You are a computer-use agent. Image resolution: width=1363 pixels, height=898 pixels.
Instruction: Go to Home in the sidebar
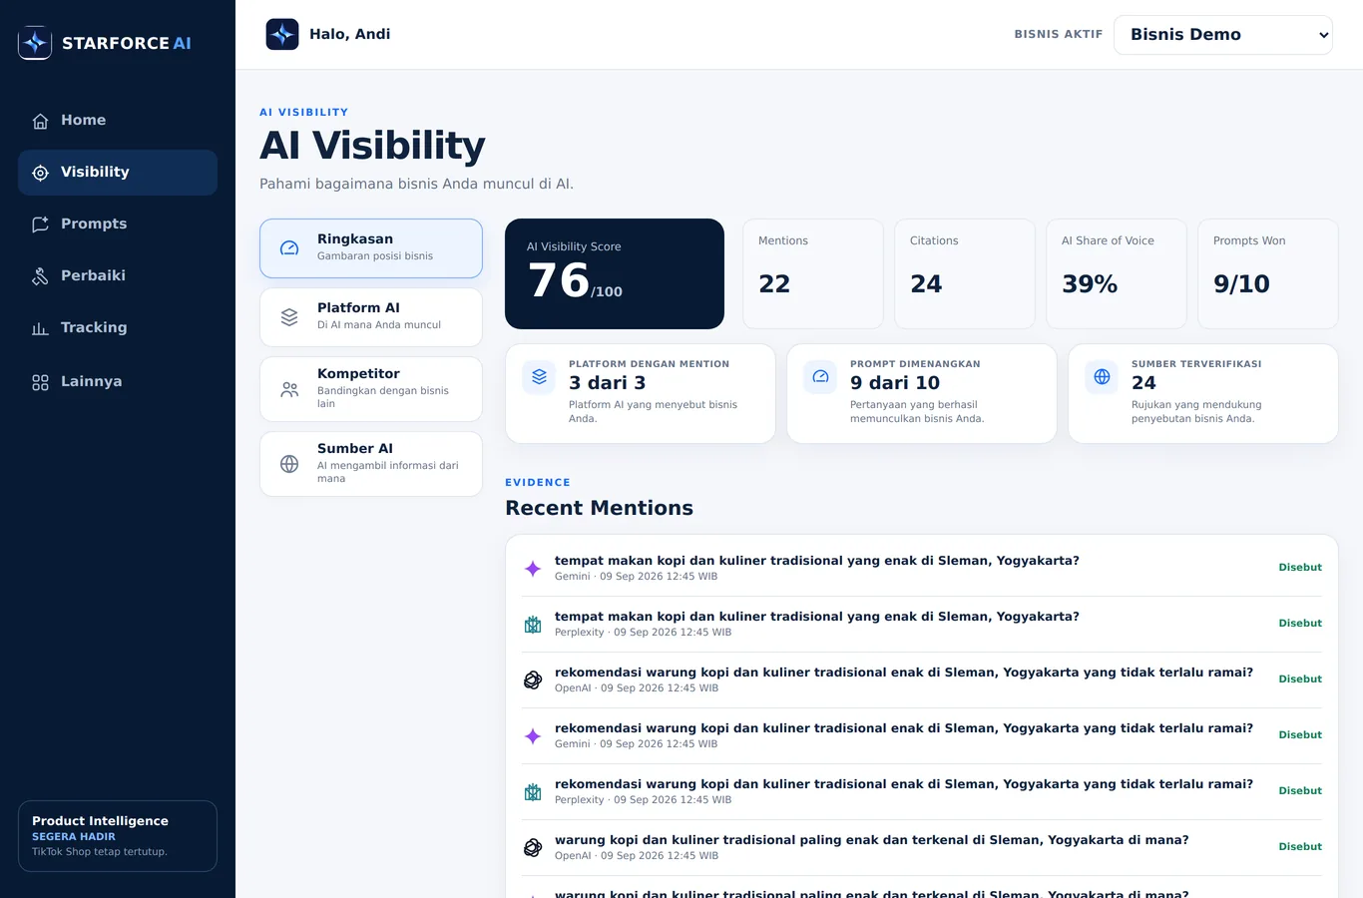coord(118,121)
